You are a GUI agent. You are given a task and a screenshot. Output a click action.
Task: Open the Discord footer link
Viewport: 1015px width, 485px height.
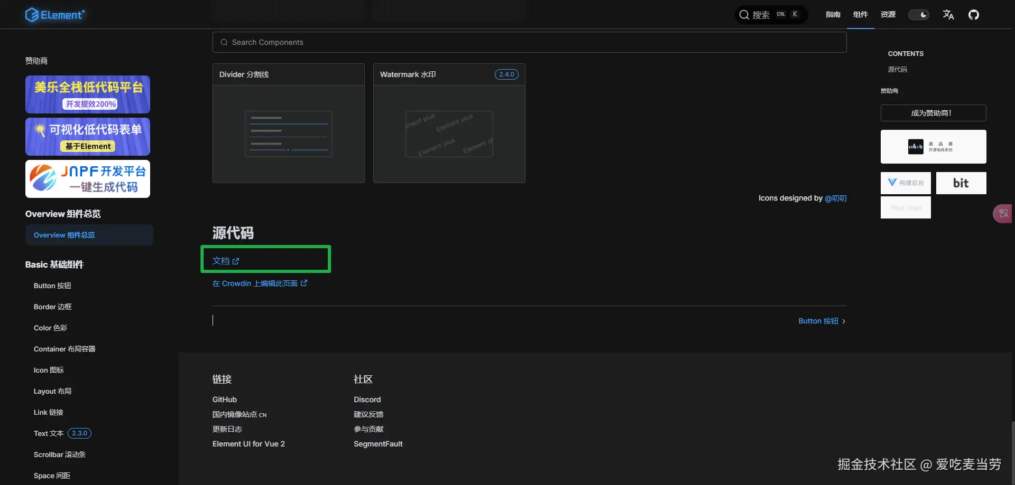(x=367, y=400)
